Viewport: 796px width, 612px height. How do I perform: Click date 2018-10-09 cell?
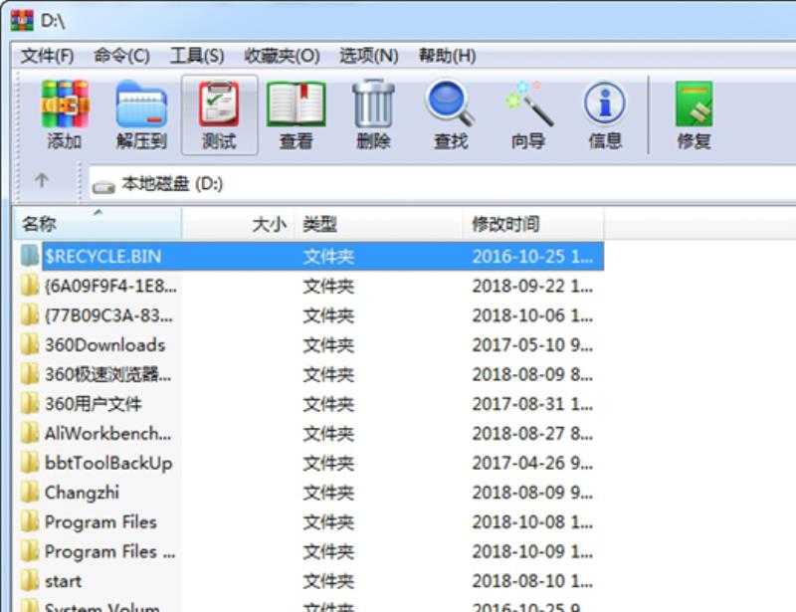click(532, 551)
